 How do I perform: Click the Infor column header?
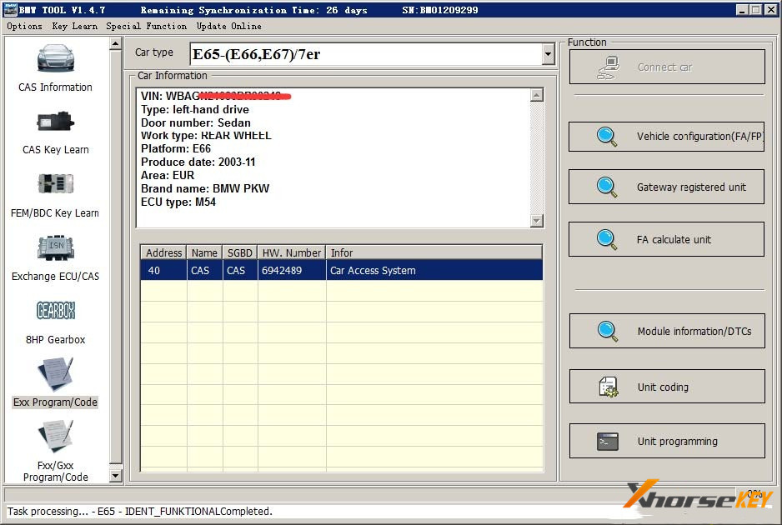[x=434, y=252]
